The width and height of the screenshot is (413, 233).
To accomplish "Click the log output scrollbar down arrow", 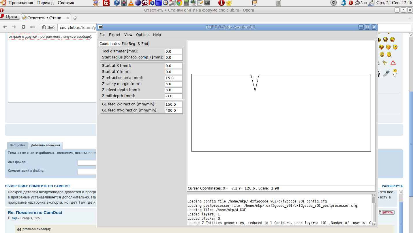I will pos(374,223).
